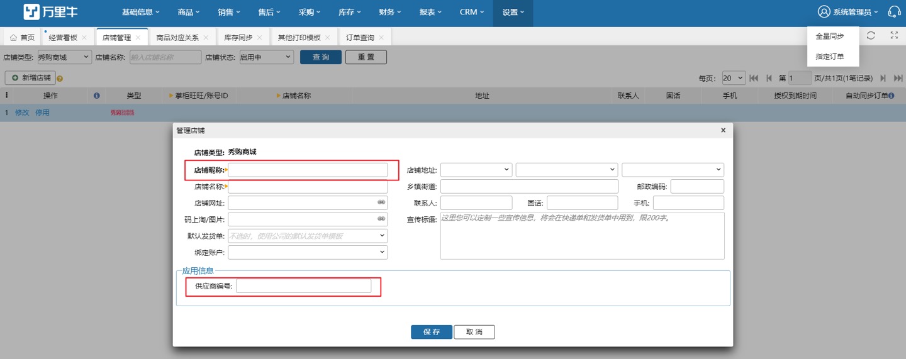The width and height of the screenshot is (906, 359).
Task: Click the link icon in 店铺网址 field
Action: 381,202
